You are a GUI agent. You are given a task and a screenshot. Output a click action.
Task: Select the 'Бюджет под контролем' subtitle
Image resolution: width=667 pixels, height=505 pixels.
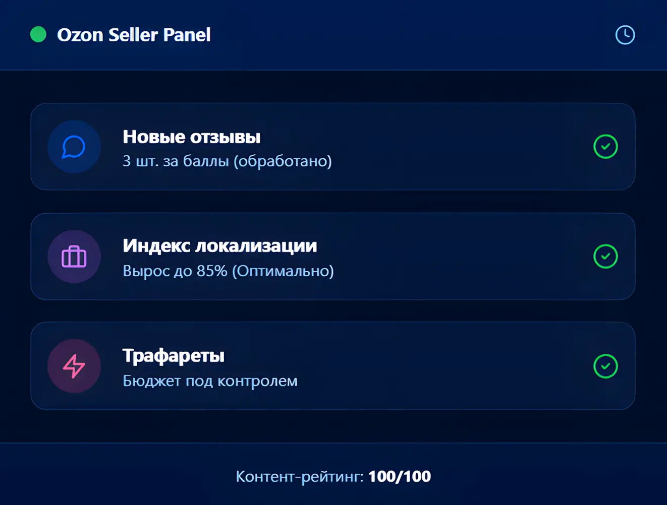click(x=210, y=381)
